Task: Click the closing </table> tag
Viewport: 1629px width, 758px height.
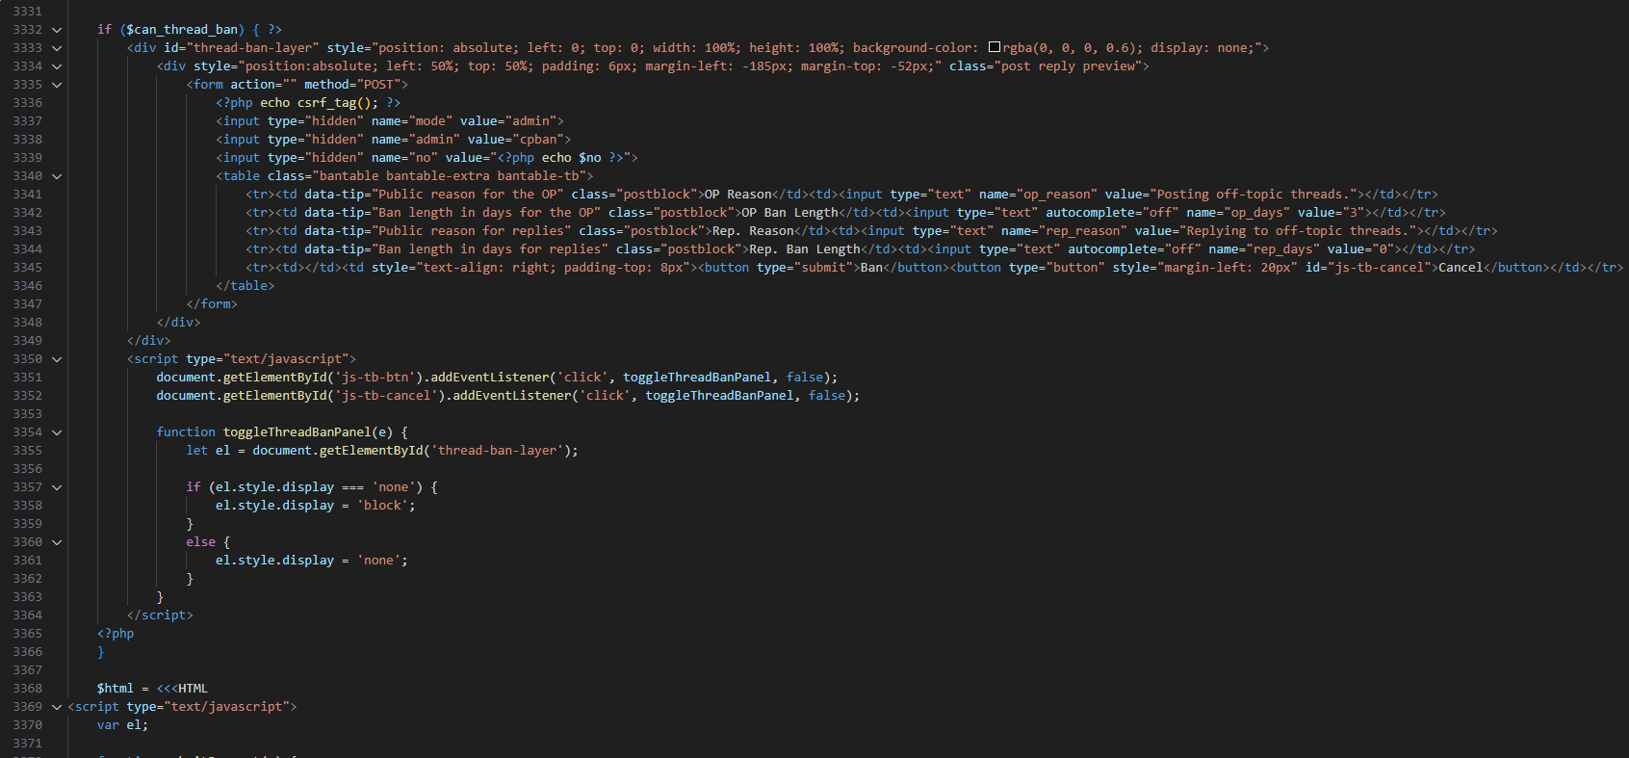Action: point(246,286)
